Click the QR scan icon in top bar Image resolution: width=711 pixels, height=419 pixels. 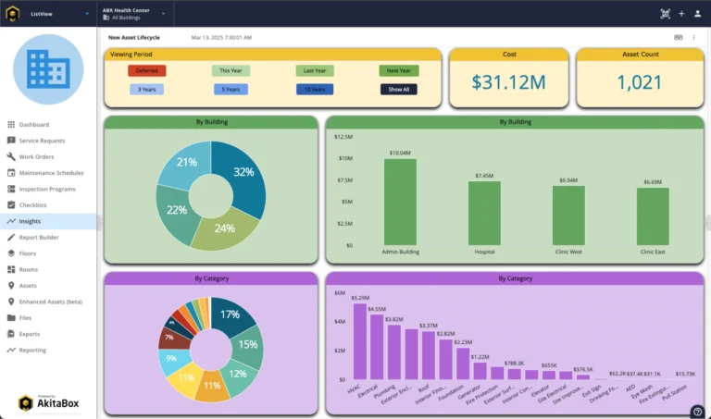click(x=665, y=14)
